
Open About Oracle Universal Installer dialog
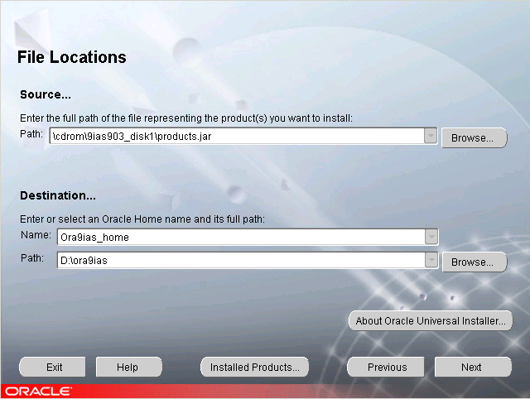(431, 320)
